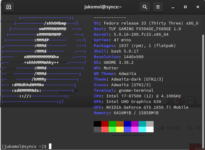Screen dimensions: 205x150
Task: Click the CPU line Intel i7-8750H
Action: point(137,96)
